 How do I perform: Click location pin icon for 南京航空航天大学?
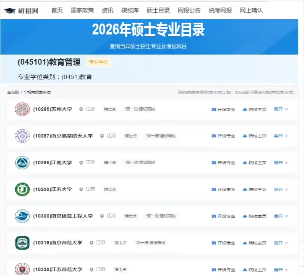click(102, 136)
